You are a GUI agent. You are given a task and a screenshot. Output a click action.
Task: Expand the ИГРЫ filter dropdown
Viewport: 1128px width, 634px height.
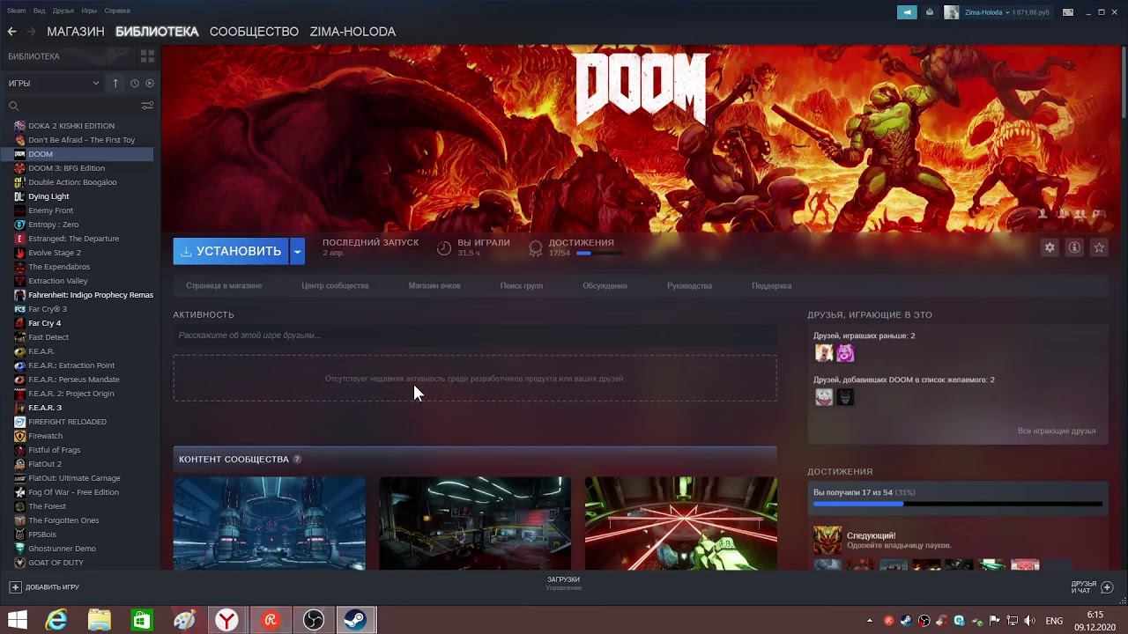click(x=54, y=83)
